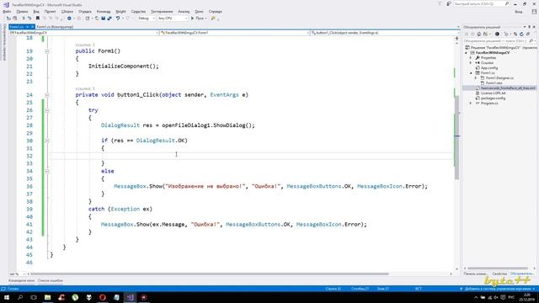Viewport: 539px width, 303px height.
Task: Click the Вход sign-in link
Action: (519, 12)
